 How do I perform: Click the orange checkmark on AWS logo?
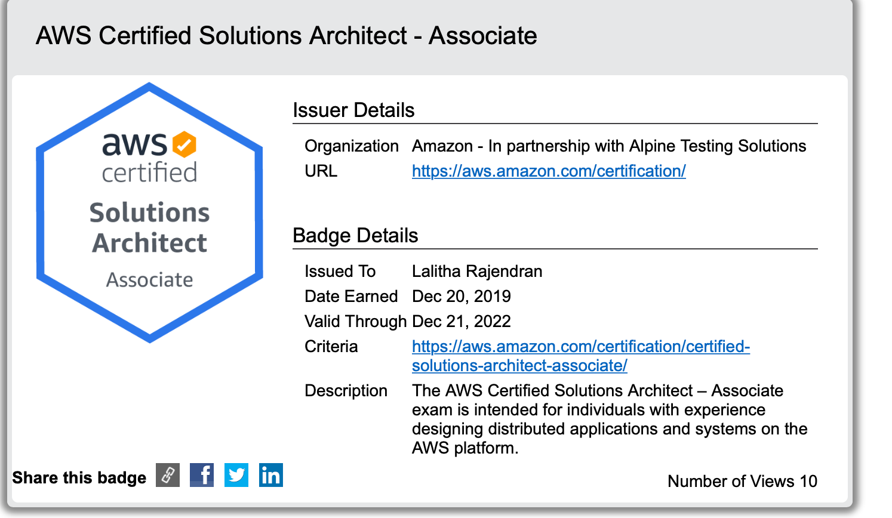184,144
